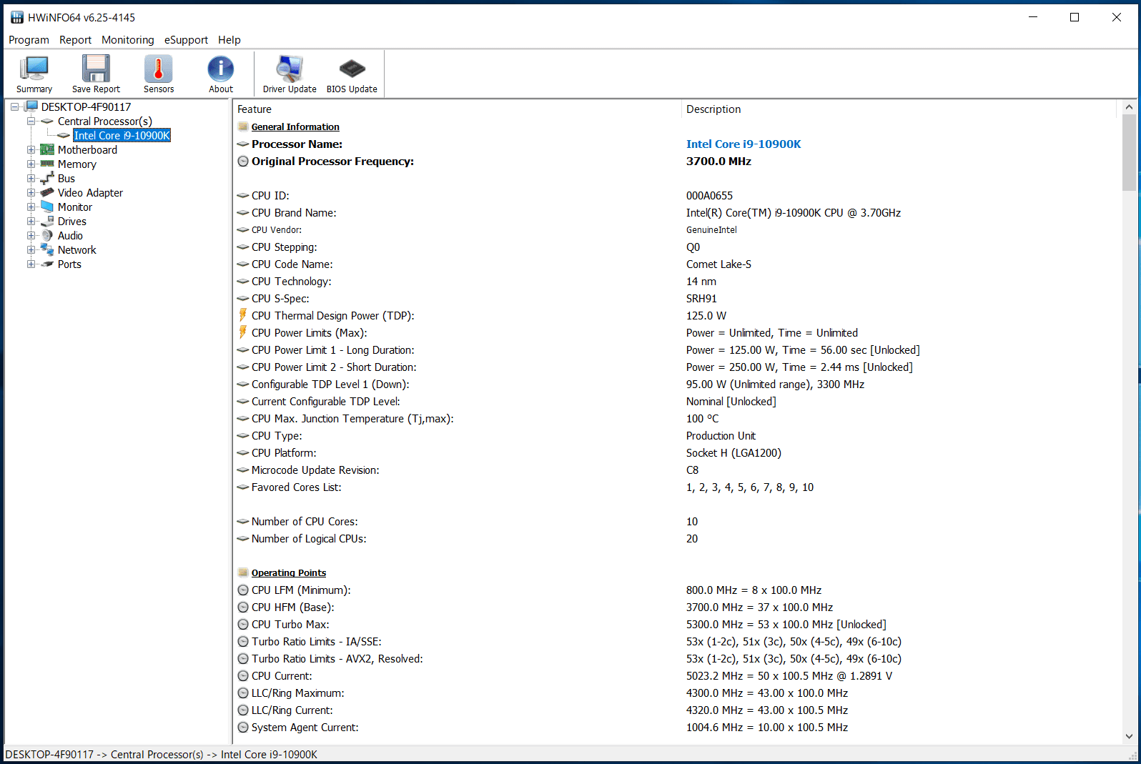The height and width of the screenshot is (764, 1141).
Task: Click the Bus tree icon
Action: [47, 178]
